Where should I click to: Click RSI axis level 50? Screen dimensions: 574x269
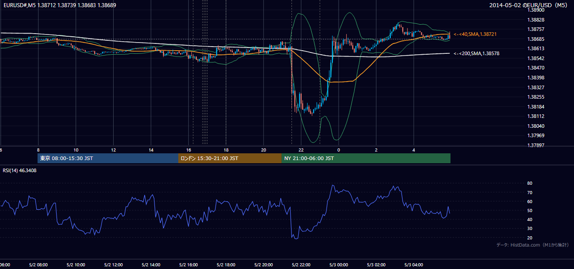coord(530,210)
